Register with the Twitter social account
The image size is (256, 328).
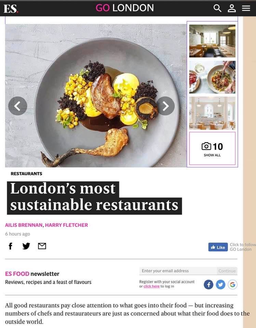click(220, 285)
